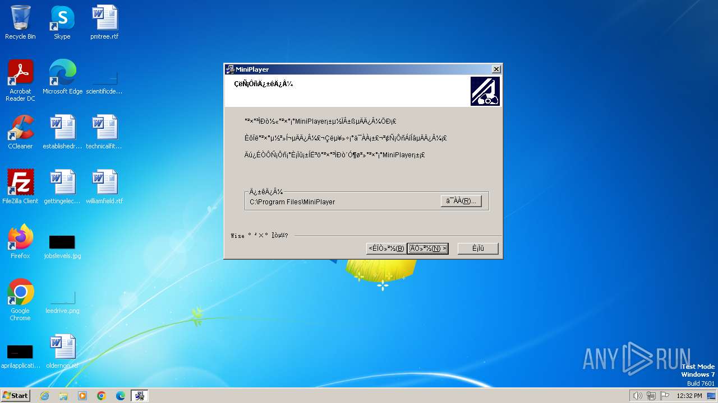This screenshot has width=718, height=403.
Task: Click the Cancel button in installer
Action: (478, 249)
